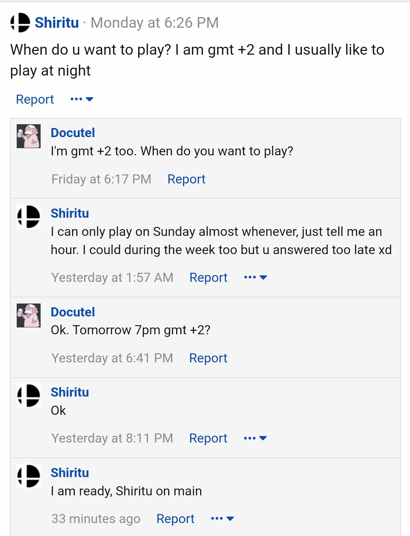Report Docutel's Friday 6:17 PM comment
Image resolution: width=410 pixels, height=536 pixels.
point(186,179)
